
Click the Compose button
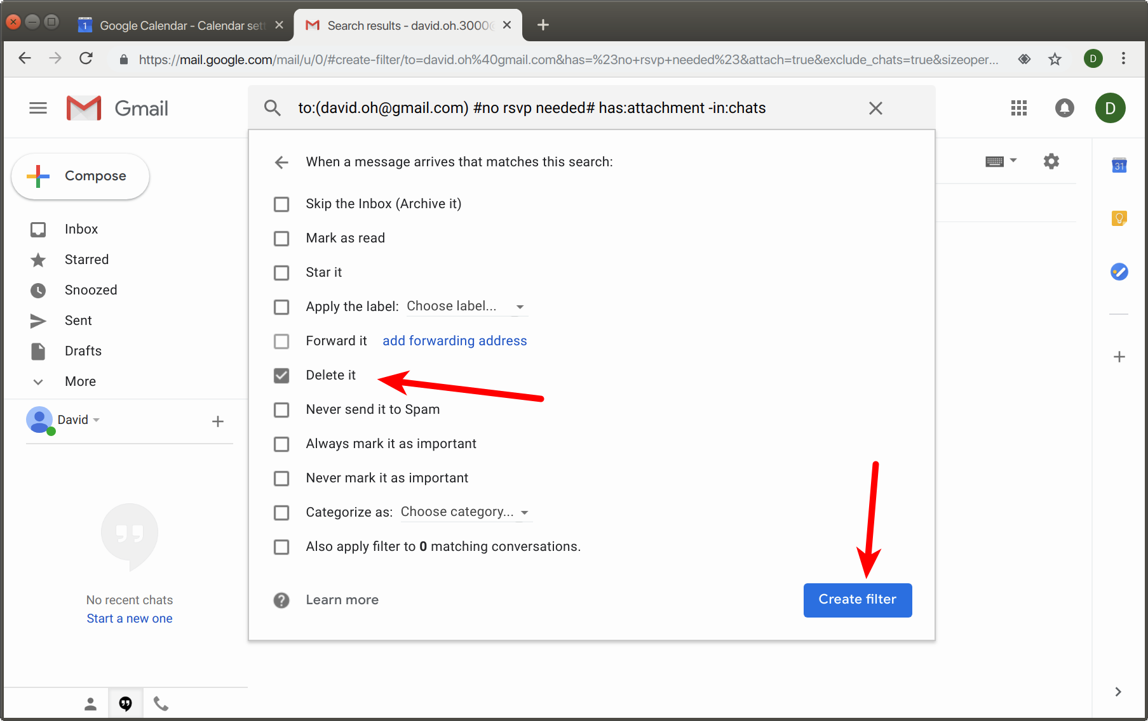(81, 176)
